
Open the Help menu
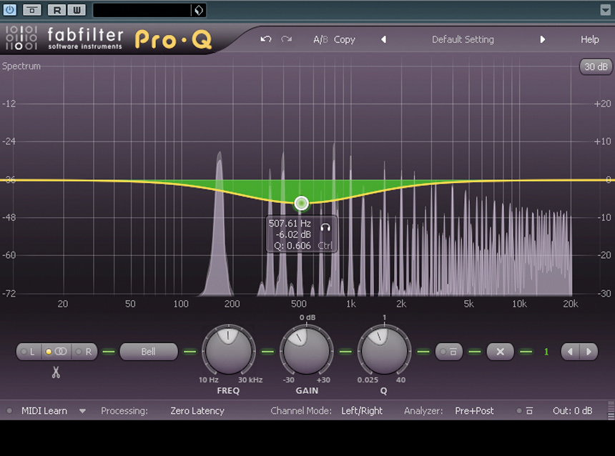(x=589, y=39)
